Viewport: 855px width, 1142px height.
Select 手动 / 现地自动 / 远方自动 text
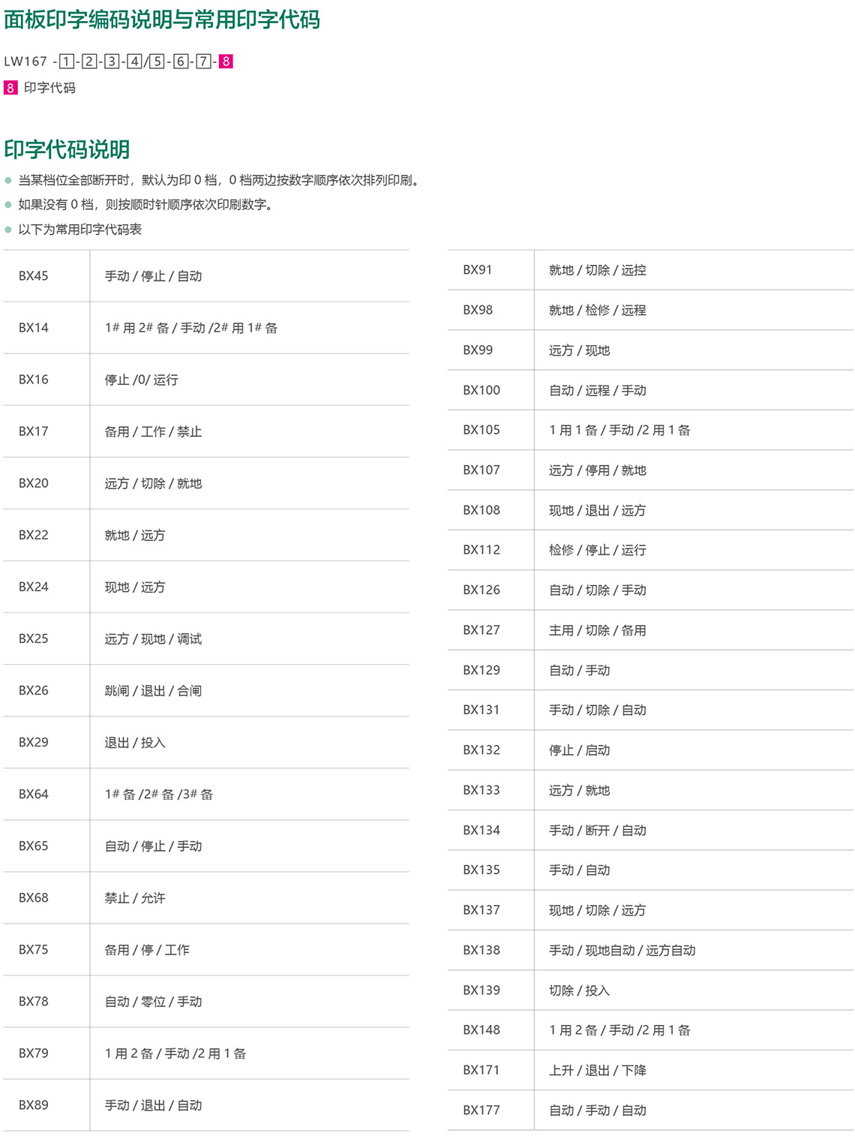(x=622, y=950)
